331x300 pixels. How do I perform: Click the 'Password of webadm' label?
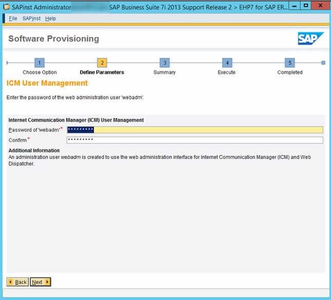pyautogui.click(x=34, y=130)
